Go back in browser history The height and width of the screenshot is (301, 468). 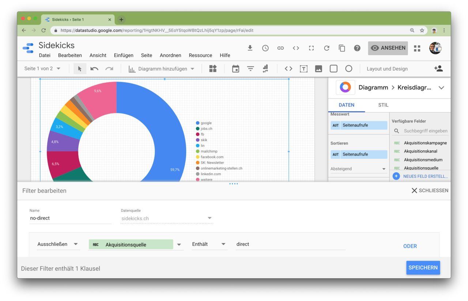(24, 30)
